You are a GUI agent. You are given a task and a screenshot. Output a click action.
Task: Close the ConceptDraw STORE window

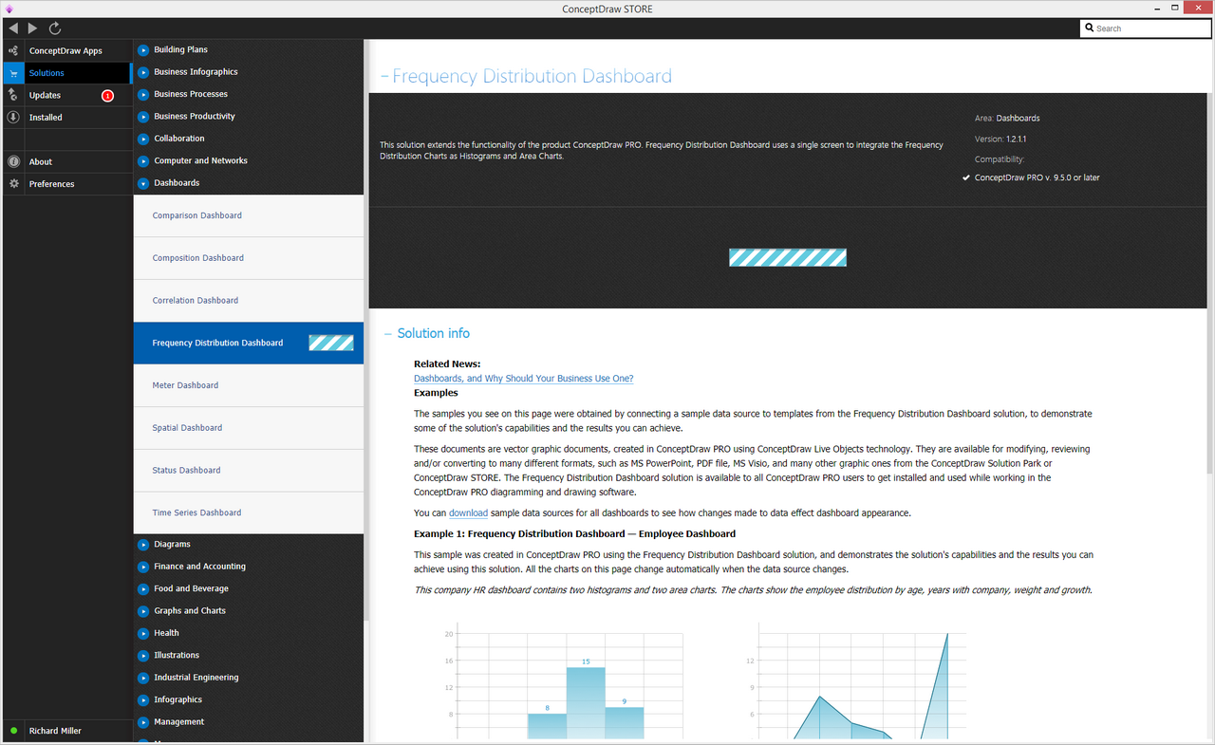(1197, 9)
